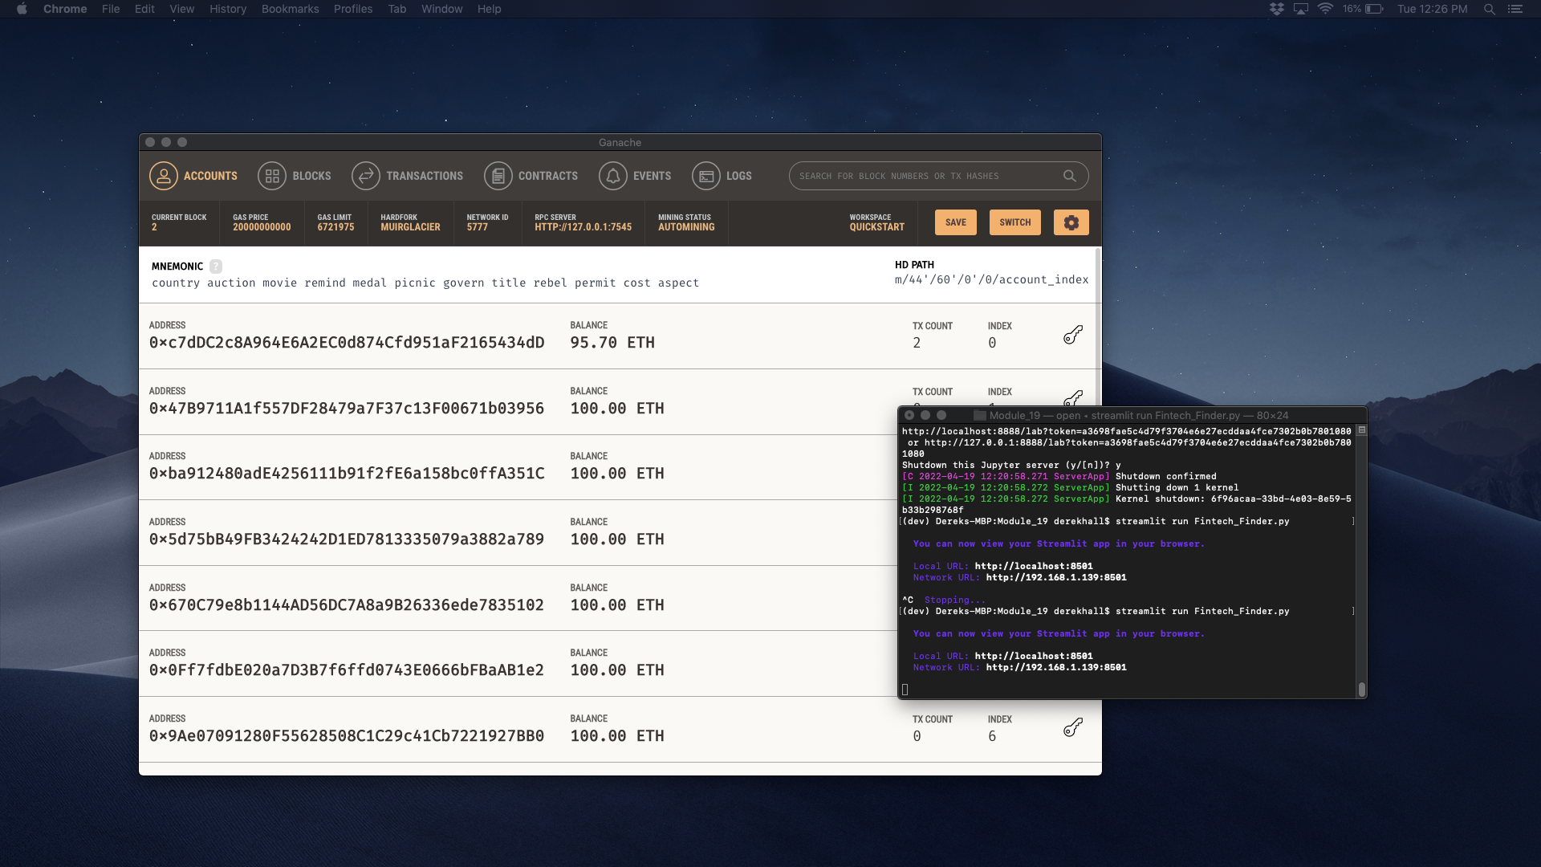
Task: Click the terminal window scrollbar
Action: pos(1361,690)
